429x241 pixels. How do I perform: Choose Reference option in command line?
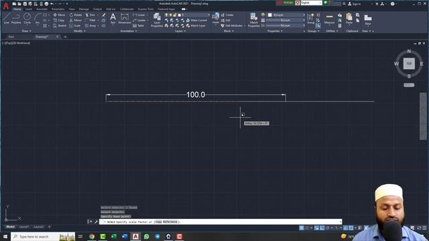tap(170, 222)
